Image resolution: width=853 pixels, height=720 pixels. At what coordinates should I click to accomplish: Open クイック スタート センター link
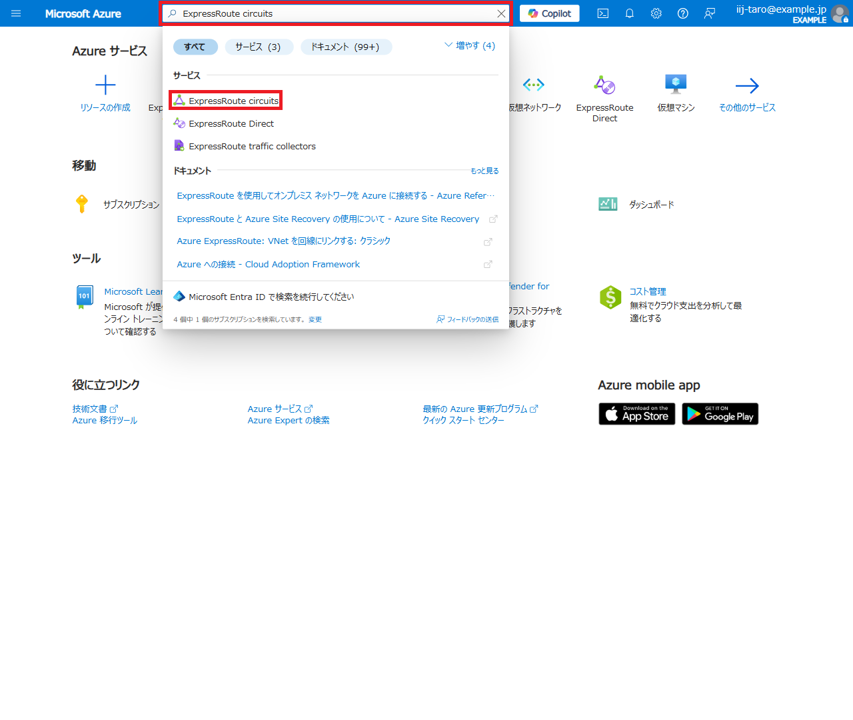coord(463,420)
